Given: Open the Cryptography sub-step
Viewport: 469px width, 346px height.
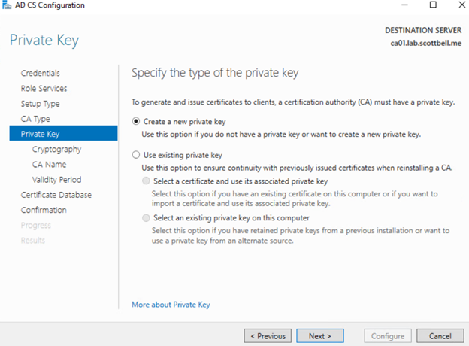Looking at the screenshot, I should click(56, 149).
